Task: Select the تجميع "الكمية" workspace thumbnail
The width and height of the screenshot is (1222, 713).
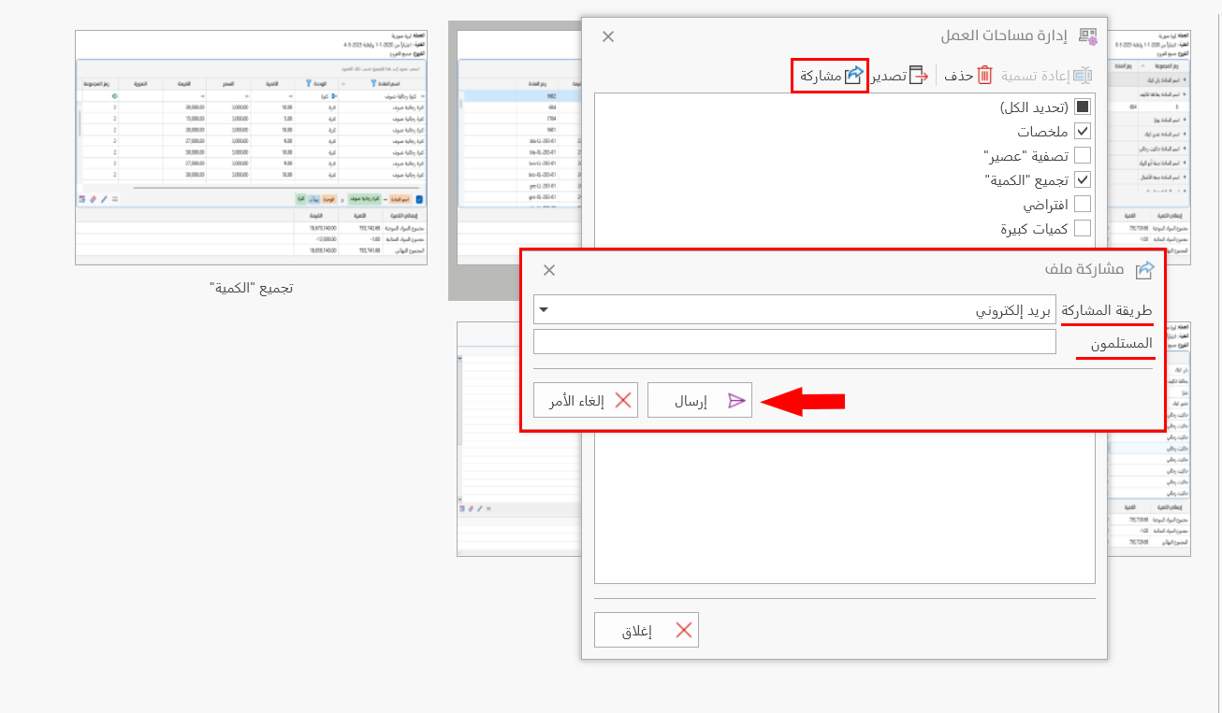Action: click(x=251, y=148)
